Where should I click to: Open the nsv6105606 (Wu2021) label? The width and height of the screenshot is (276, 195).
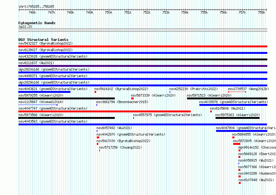tap(228, 108)
